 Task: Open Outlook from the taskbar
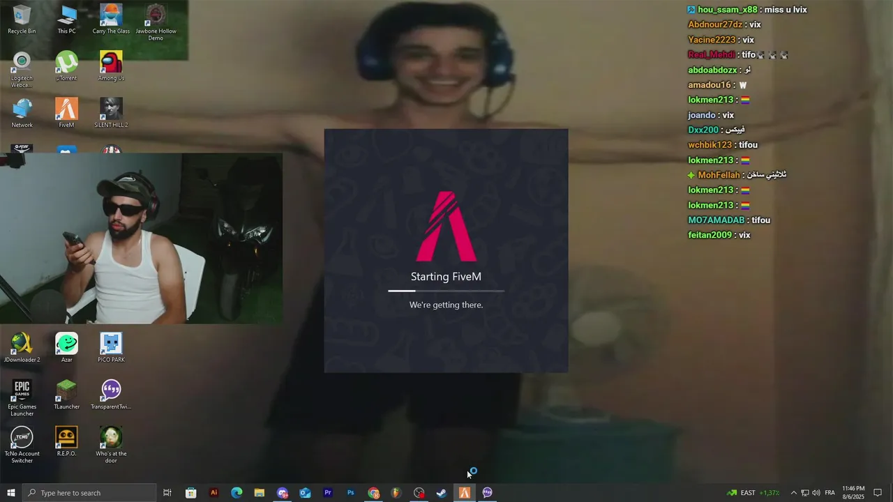(x=305, y=493)
